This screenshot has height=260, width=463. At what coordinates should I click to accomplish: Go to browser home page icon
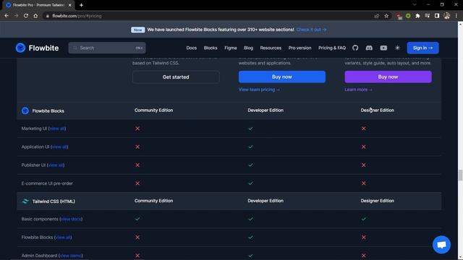[35, 16]
